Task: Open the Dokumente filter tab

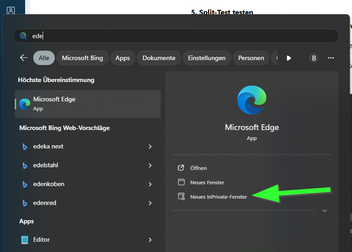Action: tap(159, 58)
